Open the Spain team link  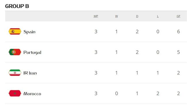pyautogui.click(x=29, y=32)
